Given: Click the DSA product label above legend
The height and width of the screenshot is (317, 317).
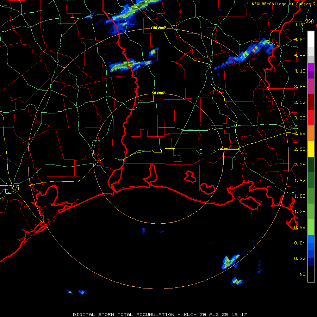Looking at the screenshot, I should (309, 21).
